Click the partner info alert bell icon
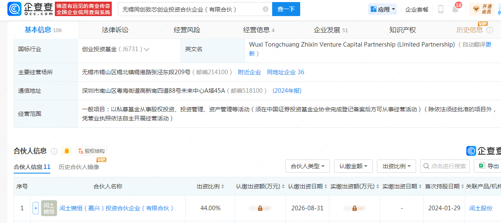 point(66,151)
